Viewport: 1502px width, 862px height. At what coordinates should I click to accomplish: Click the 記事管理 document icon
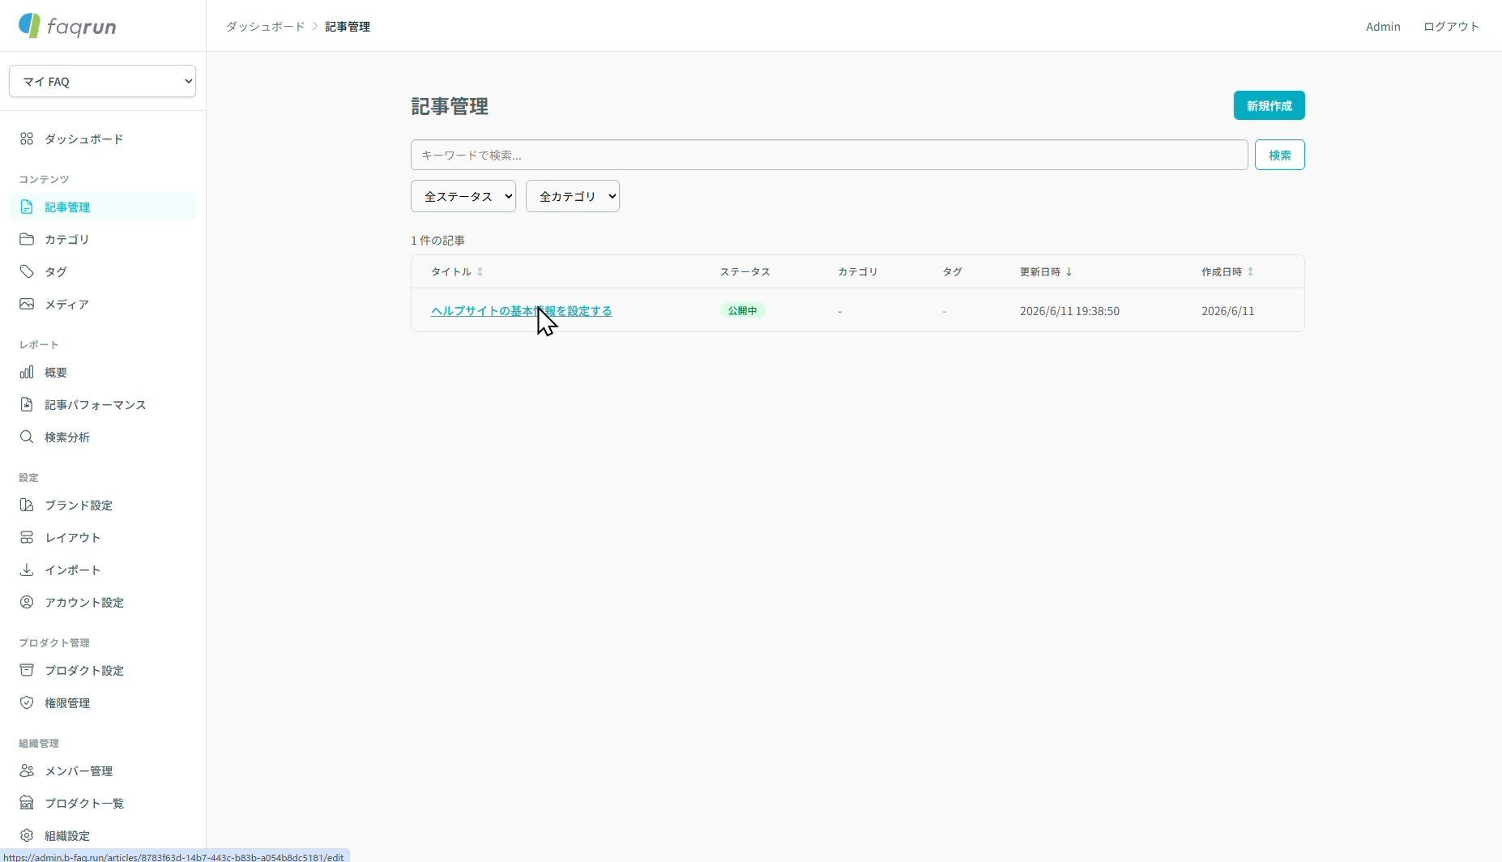point(27,207)
